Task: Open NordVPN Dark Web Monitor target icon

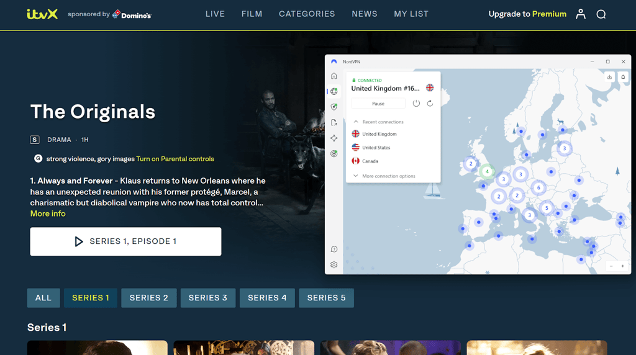Action: [x=334, y=153]
